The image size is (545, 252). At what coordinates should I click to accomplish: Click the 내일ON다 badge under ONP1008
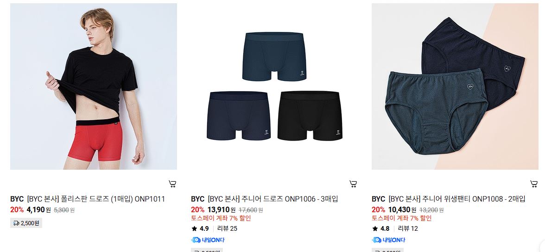[x=388, y=240]
